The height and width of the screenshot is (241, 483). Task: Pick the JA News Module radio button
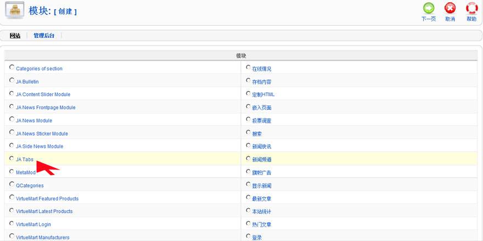[12, 119]
